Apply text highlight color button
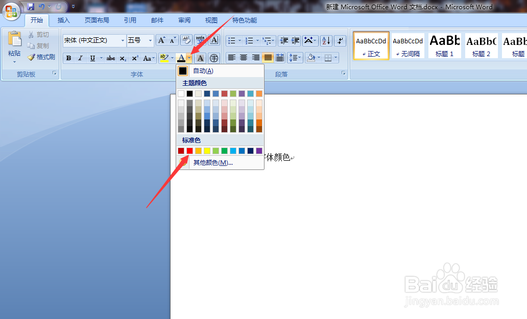527x319 pixels. pos(164,58)
